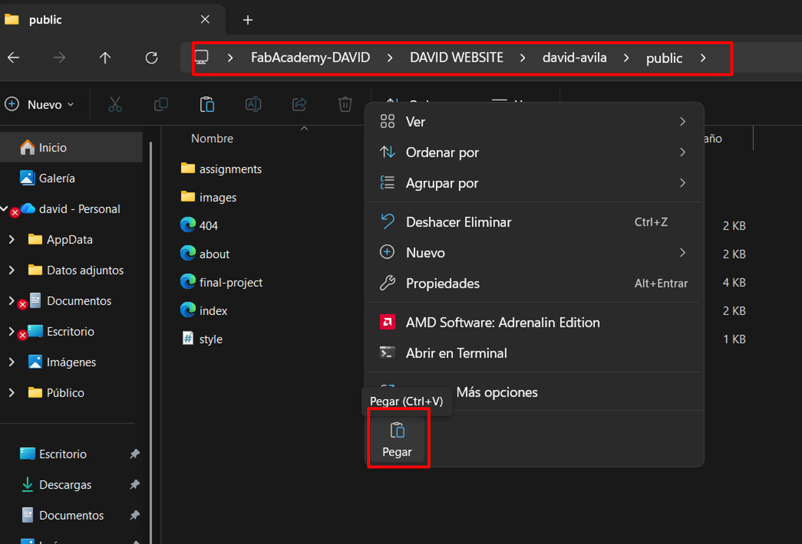802x544 pixels.
Task: Click david-avila in the address path
Action: (x=574, y=58)
